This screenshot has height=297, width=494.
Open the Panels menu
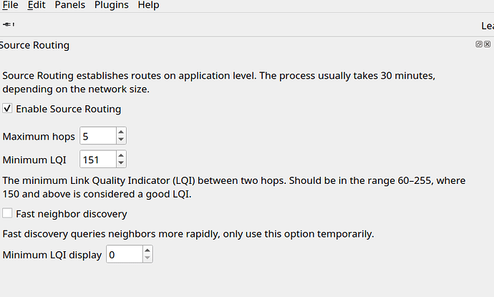tap(70, 5)
